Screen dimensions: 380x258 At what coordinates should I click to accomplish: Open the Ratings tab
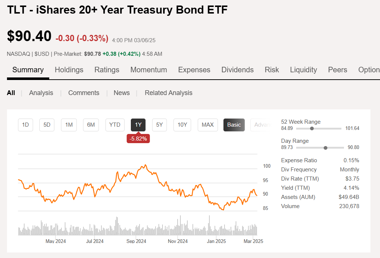click(107, 69)
